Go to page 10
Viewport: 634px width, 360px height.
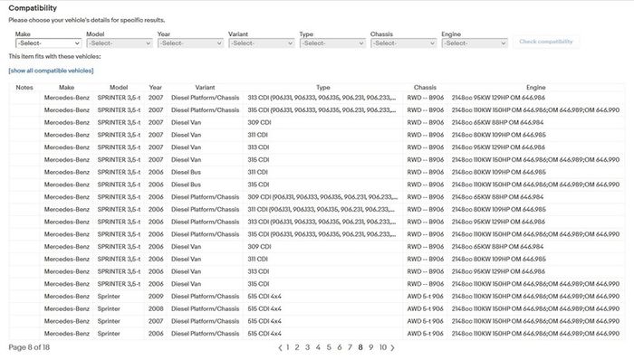click(382, 347)
